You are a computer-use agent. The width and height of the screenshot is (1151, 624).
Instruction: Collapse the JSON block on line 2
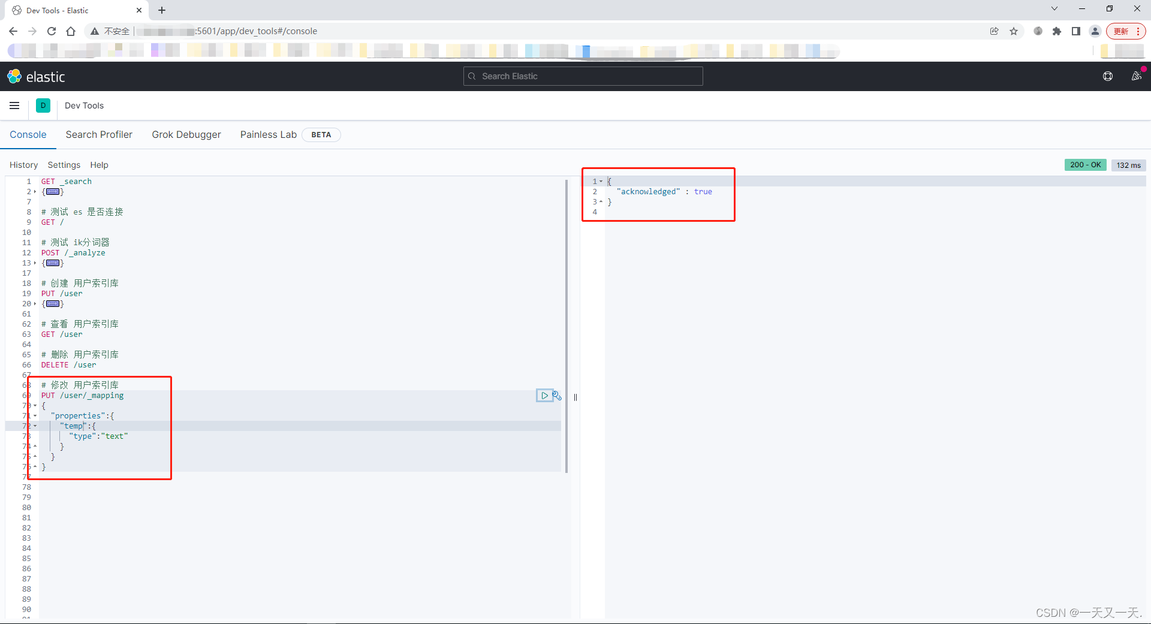(34, 192)
